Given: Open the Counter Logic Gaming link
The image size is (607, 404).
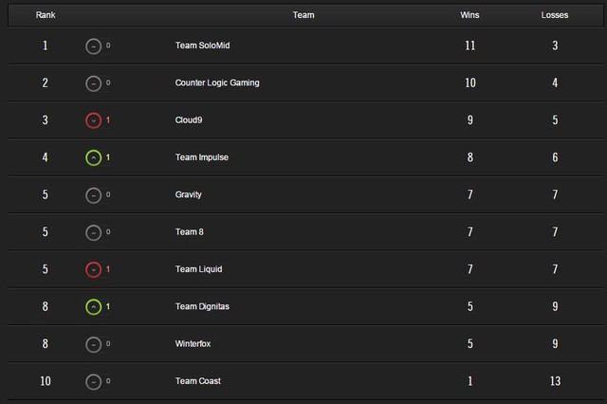Looking at the screenshot, I should pyautogui.click(x=217, y=83).
